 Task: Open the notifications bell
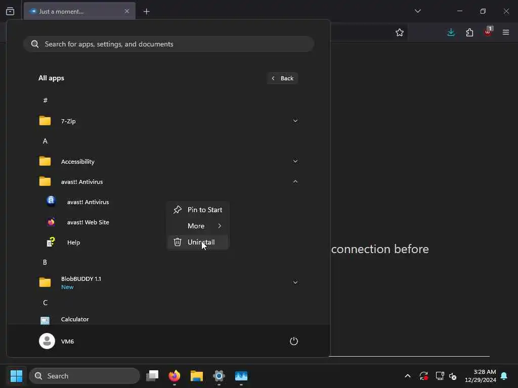coord(504,376)
